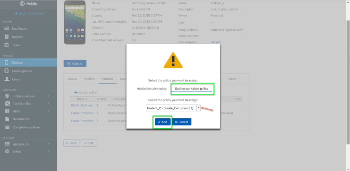Switch to the Tasks tab
Viewport: 350px width, 171px height.
[x=232, y=79]
